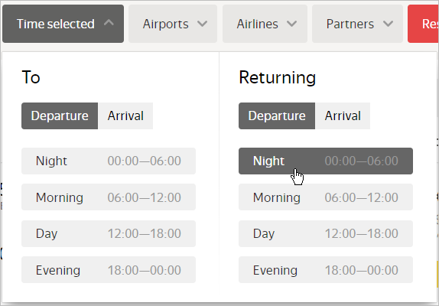Select Departure tab under To

pos(60,116)
